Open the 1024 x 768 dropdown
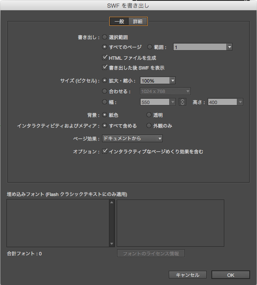Image resolution: width=257 pixels, height=285 pixels. (165, 91)
